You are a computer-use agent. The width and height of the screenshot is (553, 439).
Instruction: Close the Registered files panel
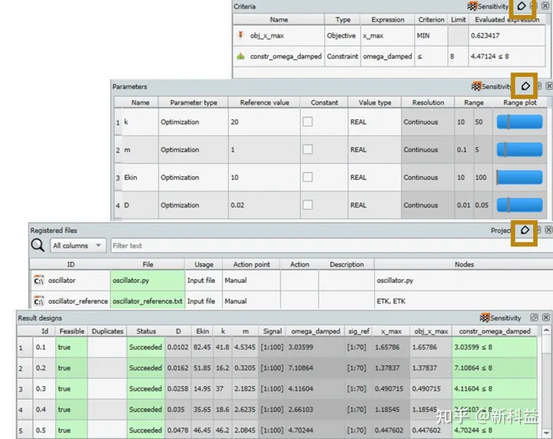548,230
